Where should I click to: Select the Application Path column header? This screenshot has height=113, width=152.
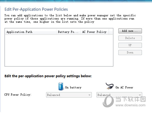(x=31, y=32)
